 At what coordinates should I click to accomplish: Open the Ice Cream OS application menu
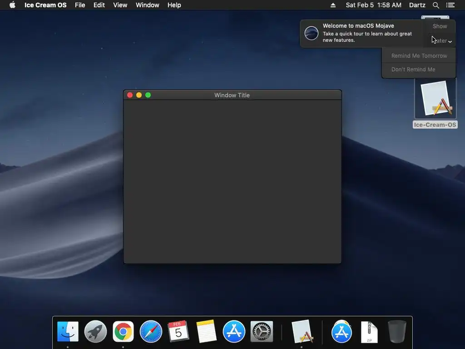[45, 5]
